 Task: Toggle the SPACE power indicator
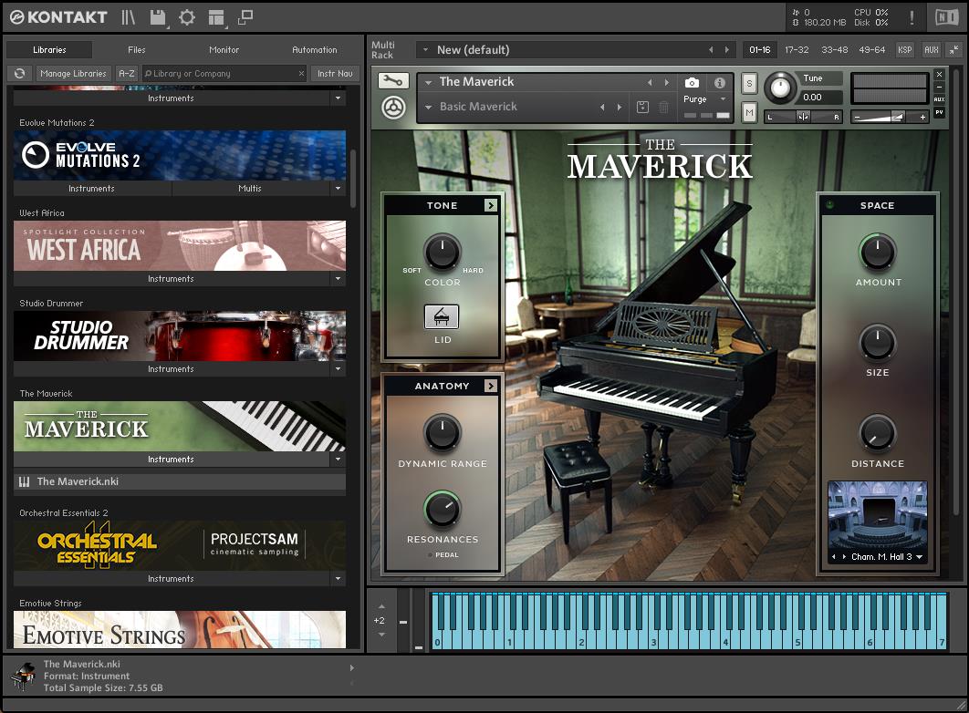[x=829, y=205]
